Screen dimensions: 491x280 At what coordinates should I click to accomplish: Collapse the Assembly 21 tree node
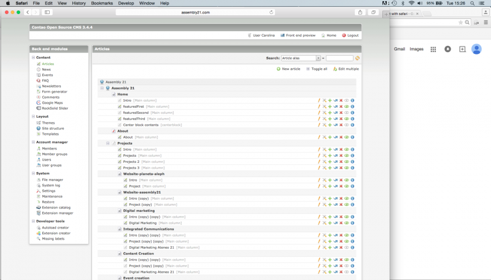(102, 88)
